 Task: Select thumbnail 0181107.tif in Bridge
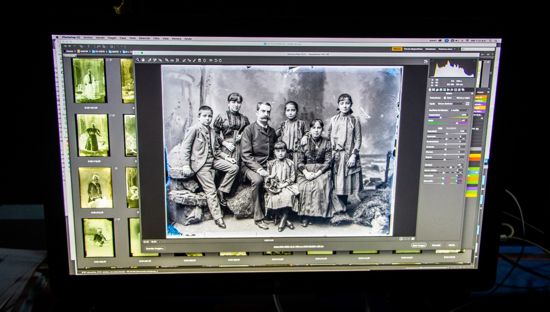89,81
